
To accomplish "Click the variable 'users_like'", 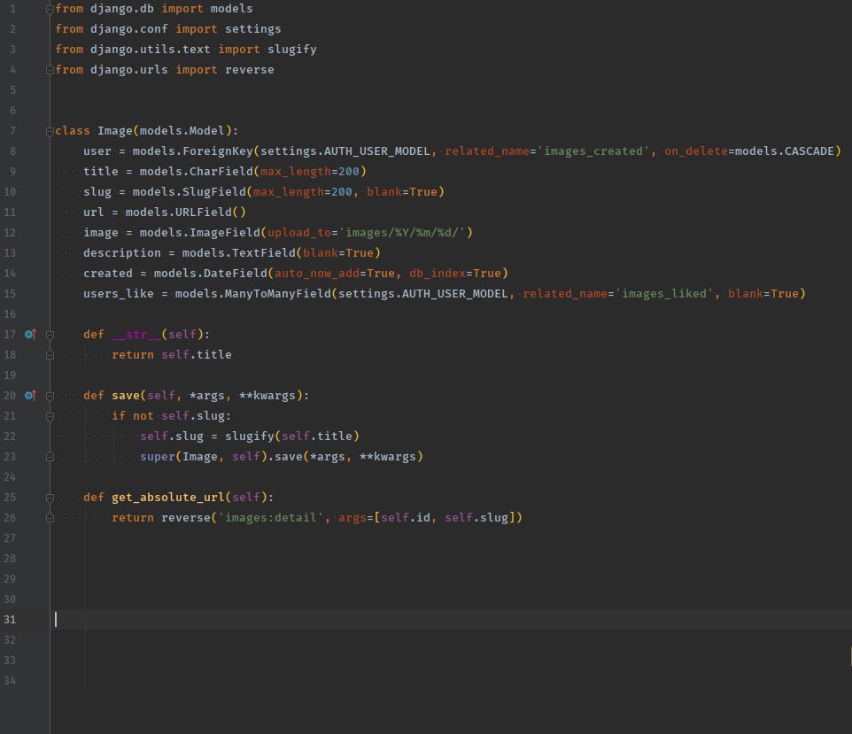I will [119, 294].
